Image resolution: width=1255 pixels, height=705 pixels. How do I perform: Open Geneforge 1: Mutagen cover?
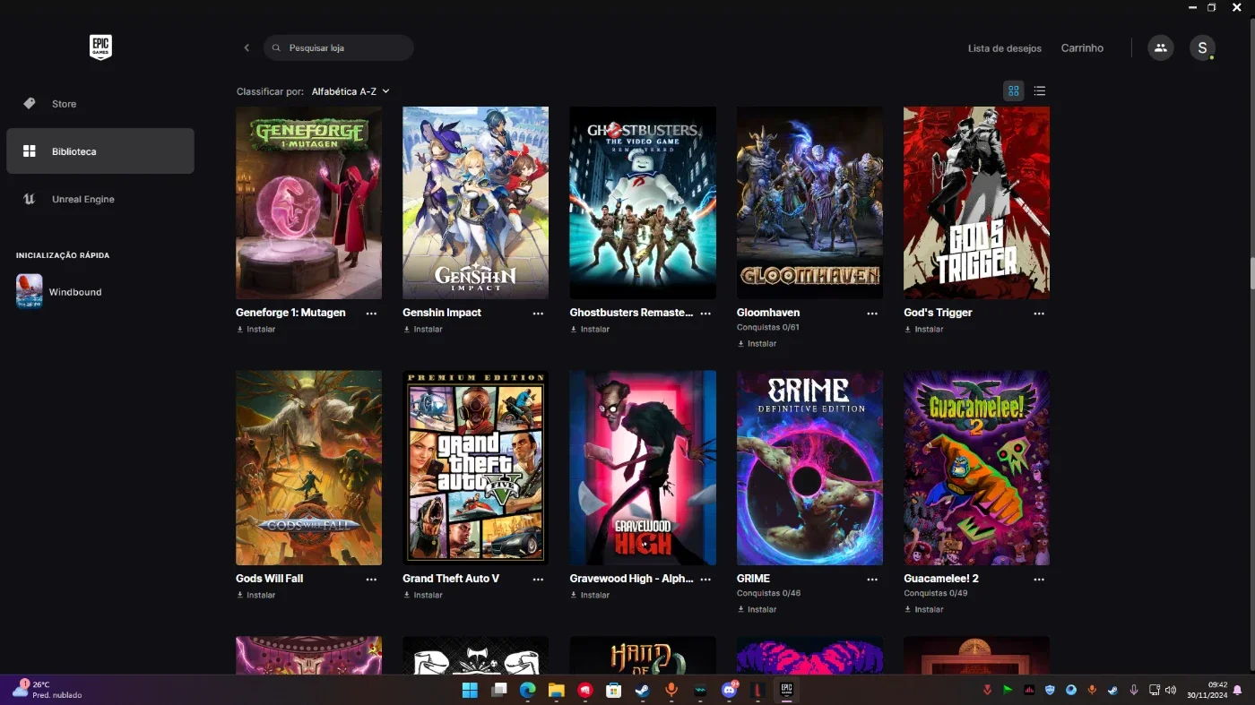[x=308, y=202]
